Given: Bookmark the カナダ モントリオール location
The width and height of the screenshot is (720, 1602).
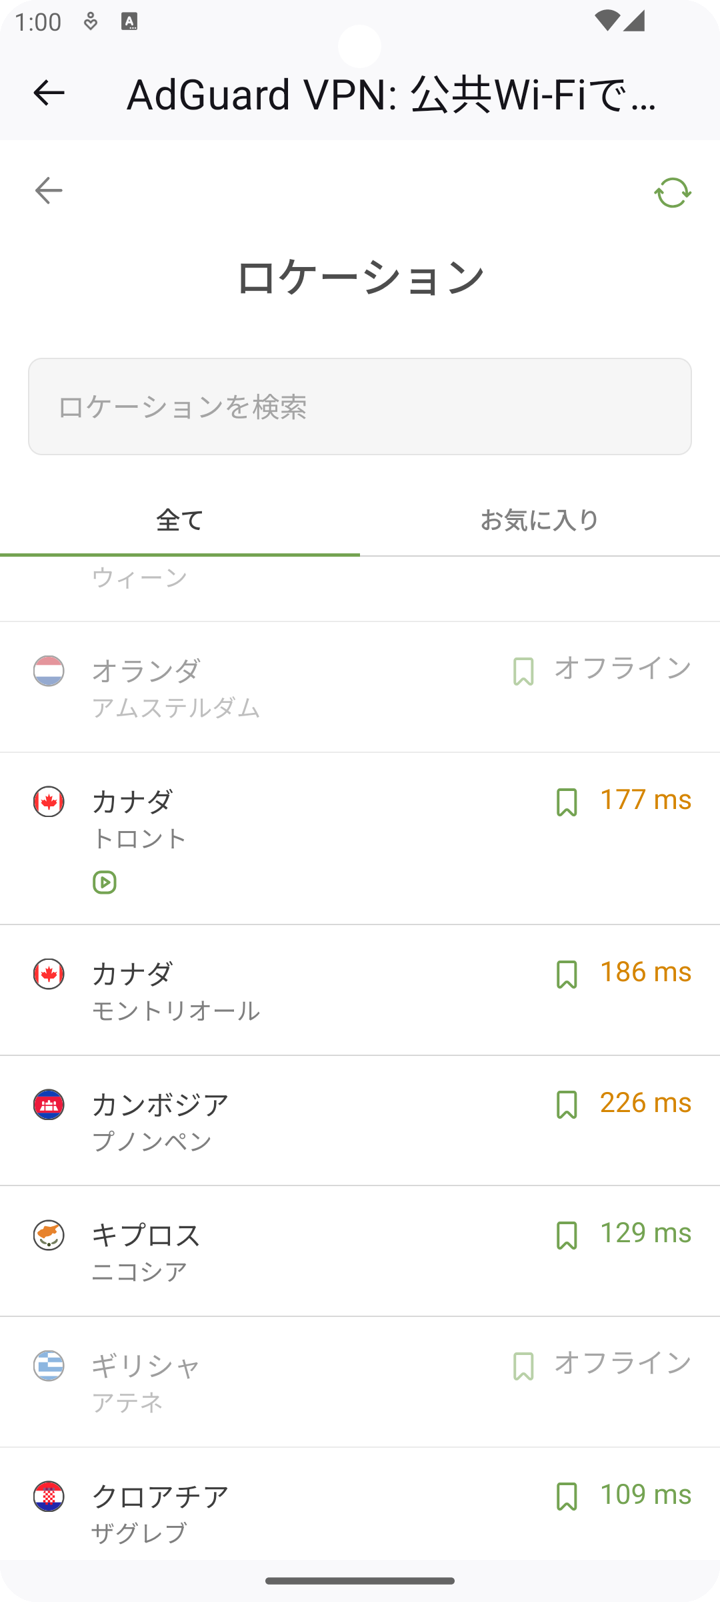Looking at the screenshot, I should (567, 975).
